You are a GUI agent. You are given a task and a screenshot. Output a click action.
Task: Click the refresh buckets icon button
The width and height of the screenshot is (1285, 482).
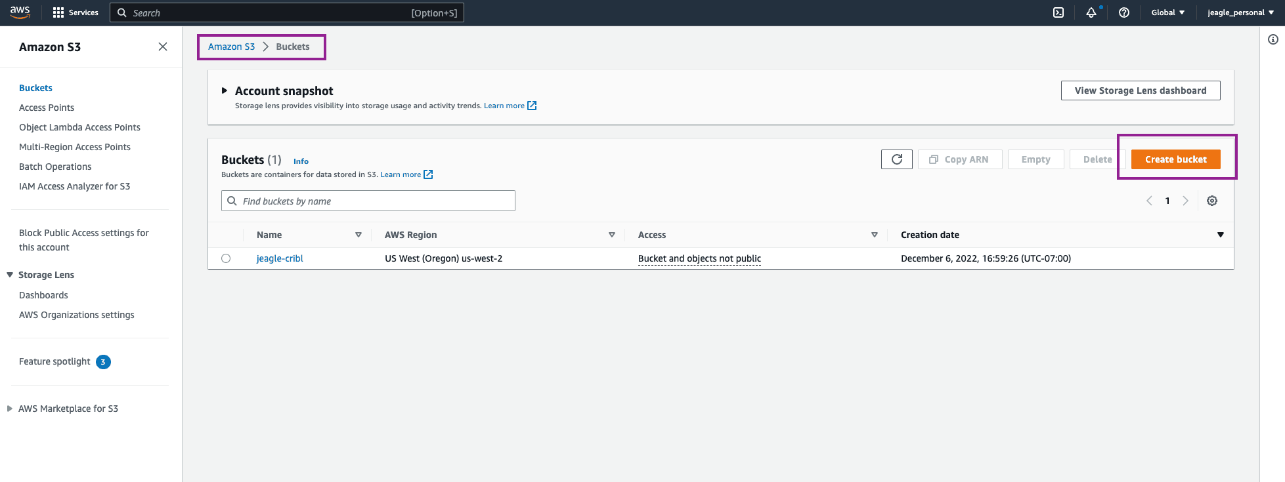[x=896, y=159]
